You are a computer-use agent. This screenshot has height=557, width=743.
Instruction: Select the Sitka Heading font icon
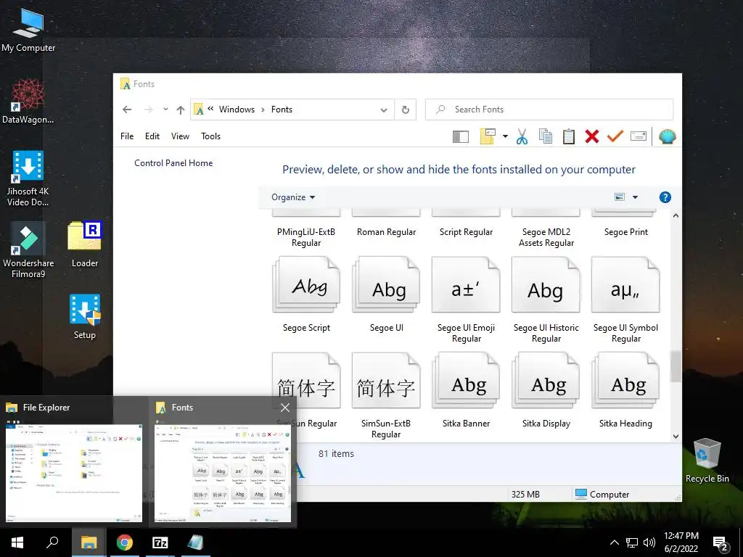625,380
